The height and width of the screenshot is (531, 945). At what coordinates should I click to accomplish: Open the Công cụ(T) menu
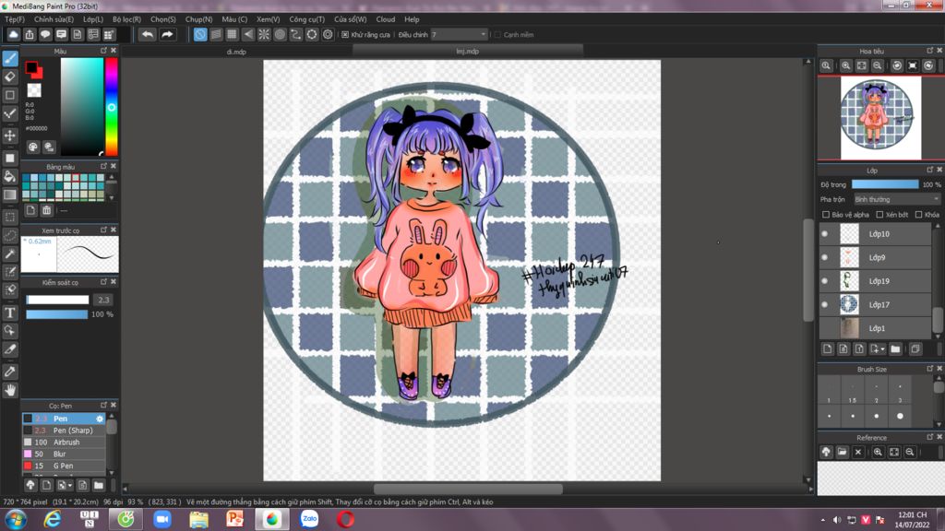[306, 19]
